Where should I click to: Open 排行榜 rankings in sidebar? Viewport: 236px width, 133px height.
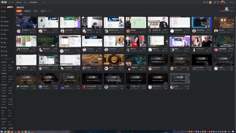click(4, 51)
